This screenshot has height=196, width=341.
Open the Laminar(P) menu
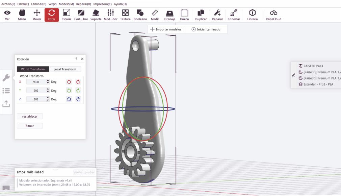tap(39, 4)
